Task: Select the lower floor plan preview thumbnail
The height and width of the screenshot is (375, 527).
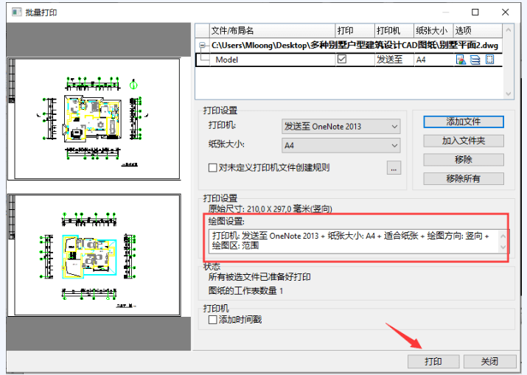Action: pyautogui.click(x=94, y=255)
